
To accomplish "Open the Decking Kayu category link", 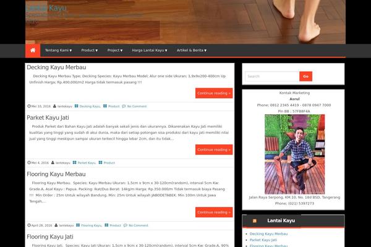I will (90, 106).
